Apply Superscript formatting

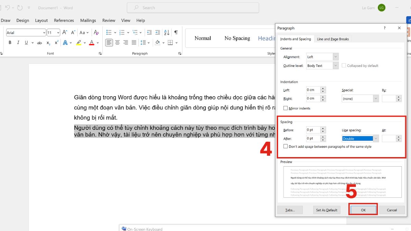pos(57,43)
